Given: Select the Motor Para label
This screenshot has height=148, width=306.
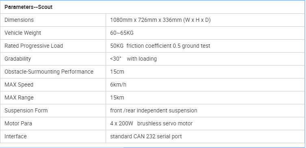Looking at the screenshot, I should (x=18, y=123).
